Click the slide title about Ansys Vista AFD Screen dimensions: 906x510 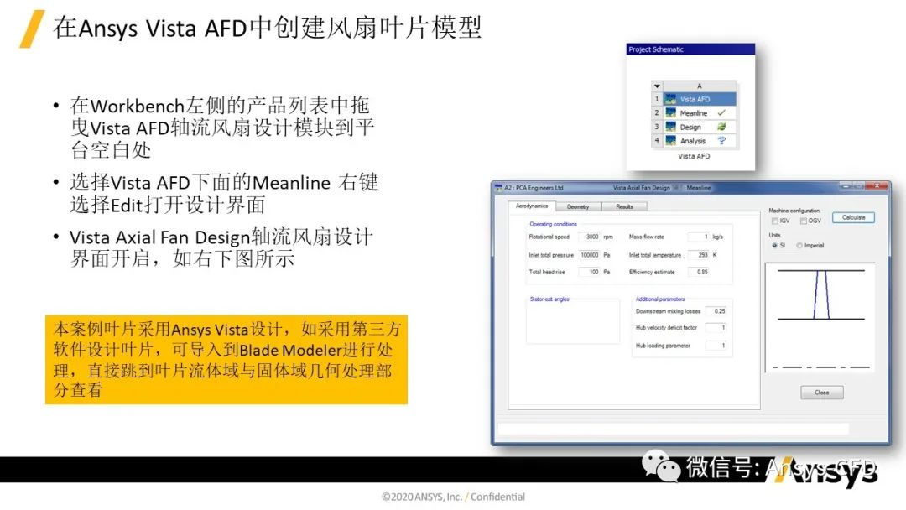tap(267, 28)
